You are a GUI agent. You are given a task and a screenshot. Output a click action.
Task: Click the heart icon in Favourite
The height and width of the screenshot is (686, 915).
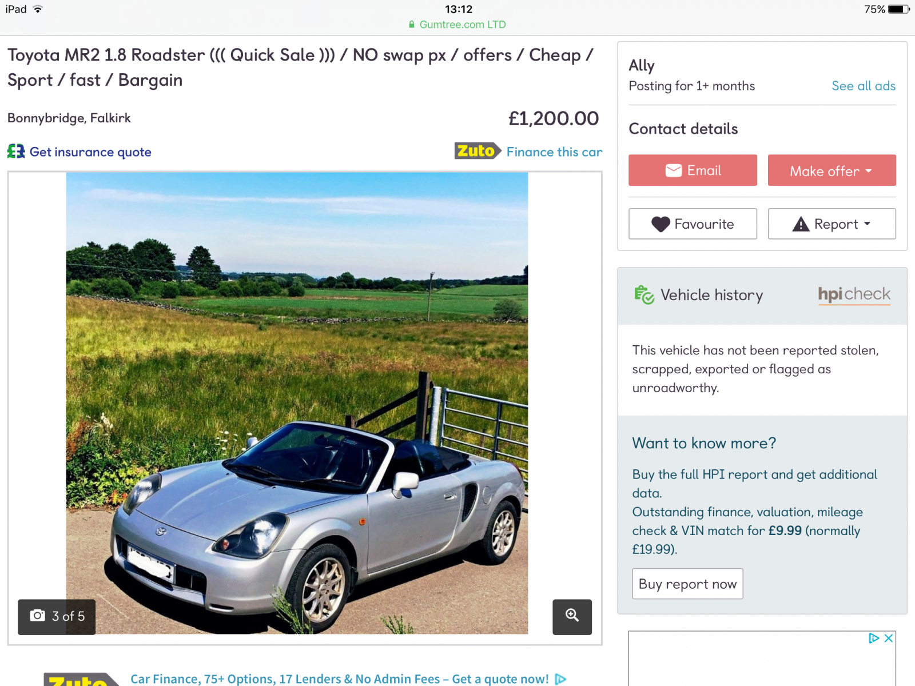(661, 224)
